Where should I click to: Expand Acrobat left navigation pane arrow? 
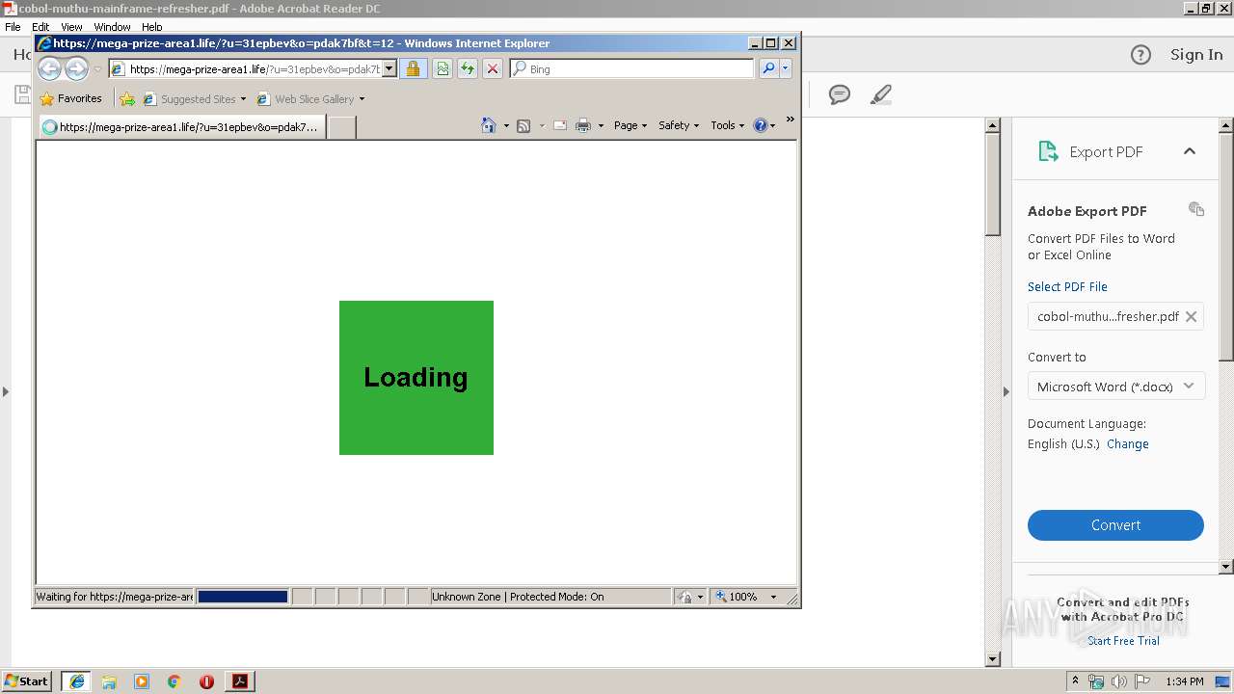(x=6, y=391)
